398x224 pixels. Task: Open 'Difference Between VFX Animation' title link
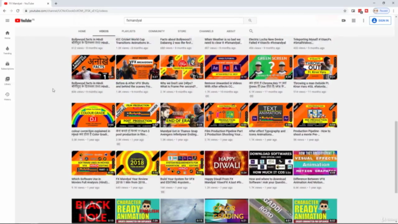tap(309, 180)
